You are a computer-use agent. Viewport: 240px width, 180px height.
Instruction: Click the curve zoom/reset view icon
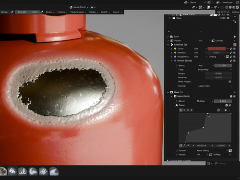218,110
